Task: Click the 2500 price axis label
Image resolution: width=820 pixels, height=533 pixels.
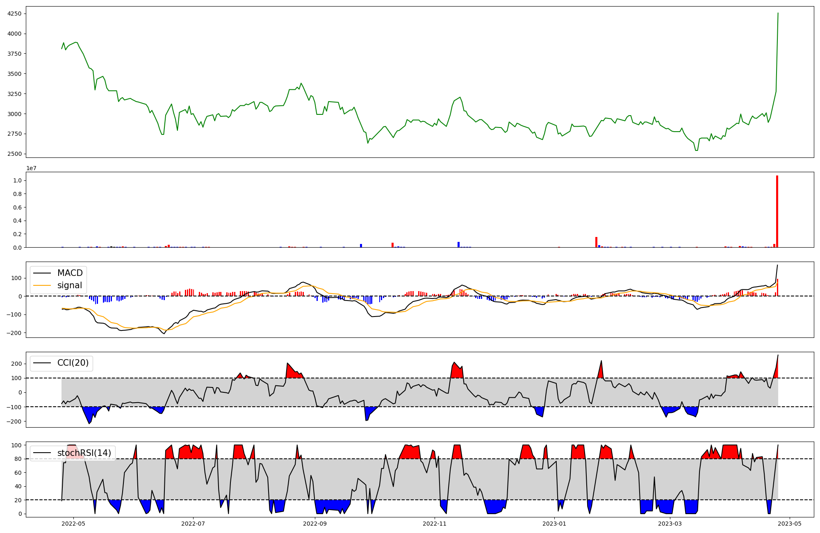Action: (x=14, y=154)
